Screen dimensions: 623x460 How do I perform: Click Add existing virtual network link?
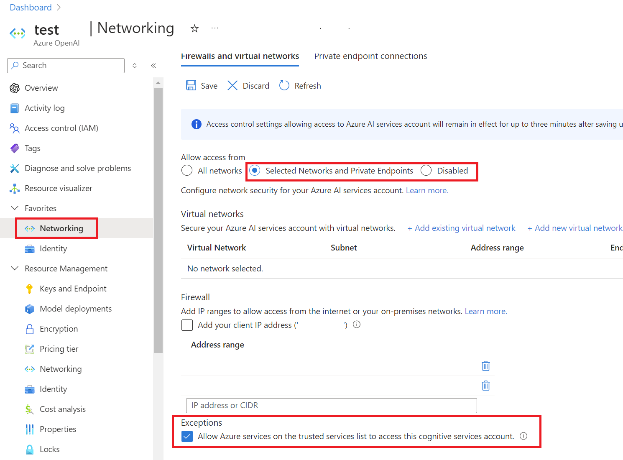point(461,228)
